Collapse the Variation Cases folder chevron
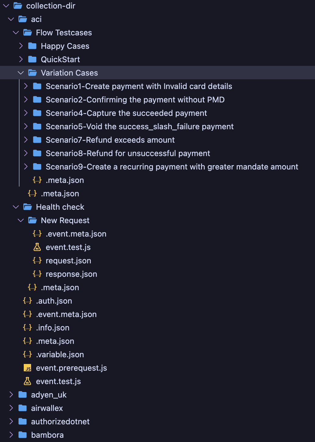 coord(21,73)
